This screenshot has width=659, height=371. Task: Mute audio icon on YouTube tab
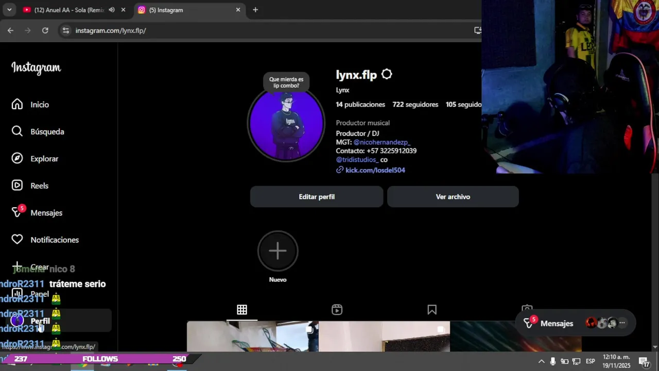coord(112,10)
